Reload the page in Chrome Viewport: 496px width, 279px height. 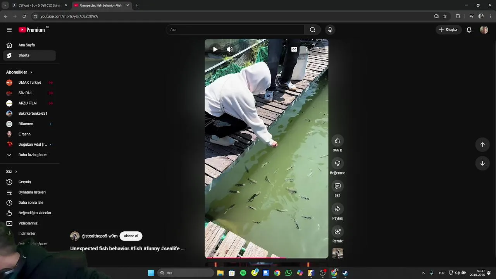tap(24, 16)
